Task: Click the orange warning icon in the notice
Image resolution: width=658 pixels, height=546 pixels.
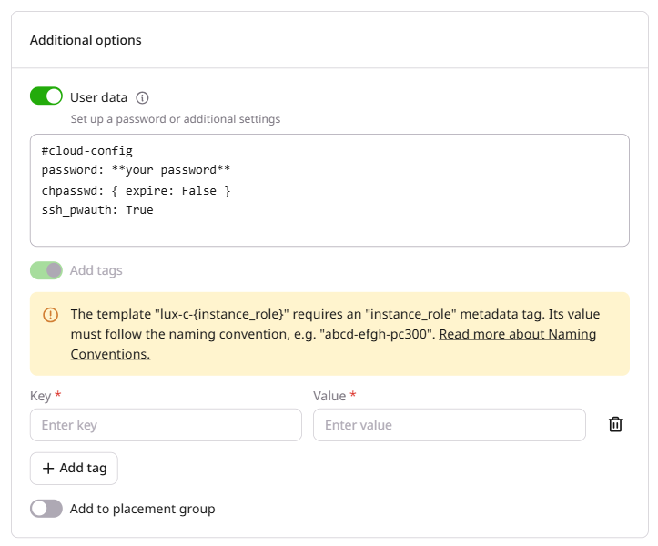Action: (x=50, y=315)
